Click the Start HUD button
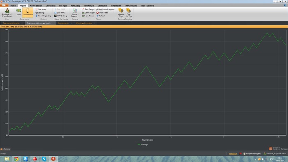Image resolution: width=288 pixels, height=162 pixels. [60, 9]
